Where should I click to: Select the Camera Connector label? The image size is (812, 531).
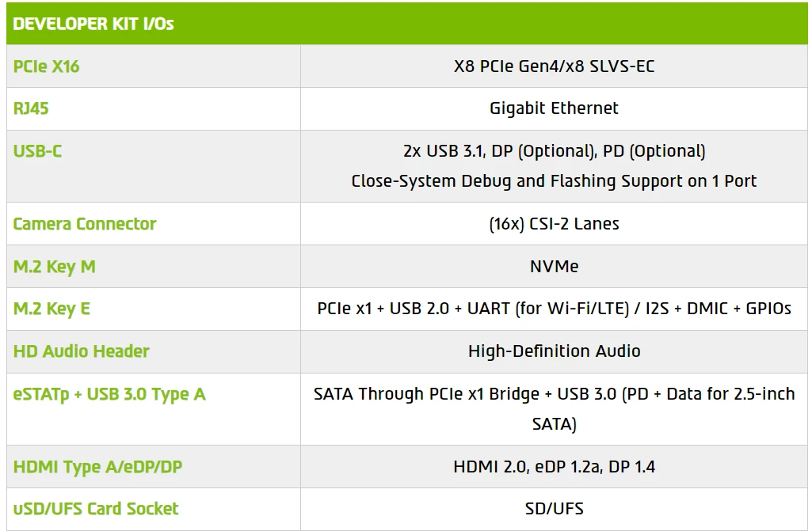[x=85, y=224]
